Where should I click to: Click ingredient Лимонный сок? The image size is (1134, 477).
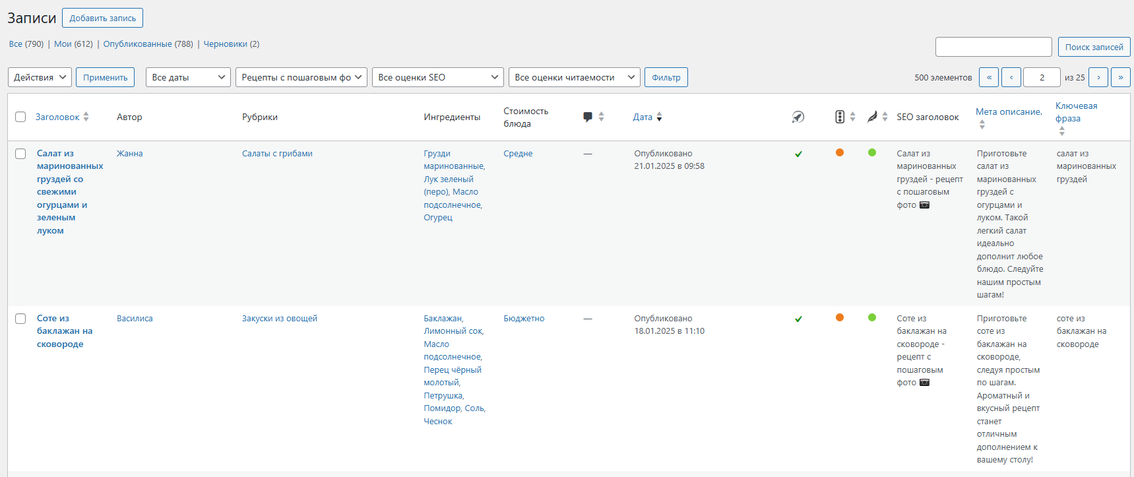(453, 331)
